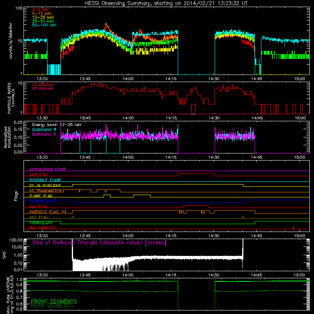Click the "BAD PACKETS" flag label
Viewport: 314px width, 314px height.
42,228
